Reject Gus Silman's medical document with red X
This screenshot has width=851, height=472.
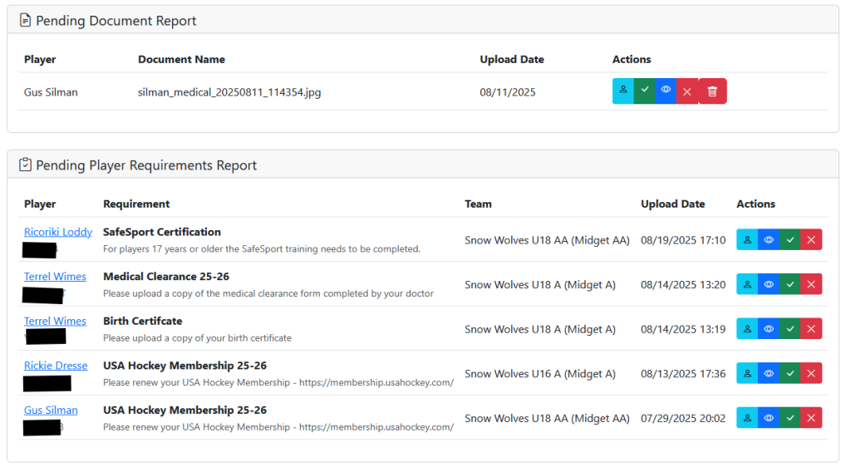(686, 91)
